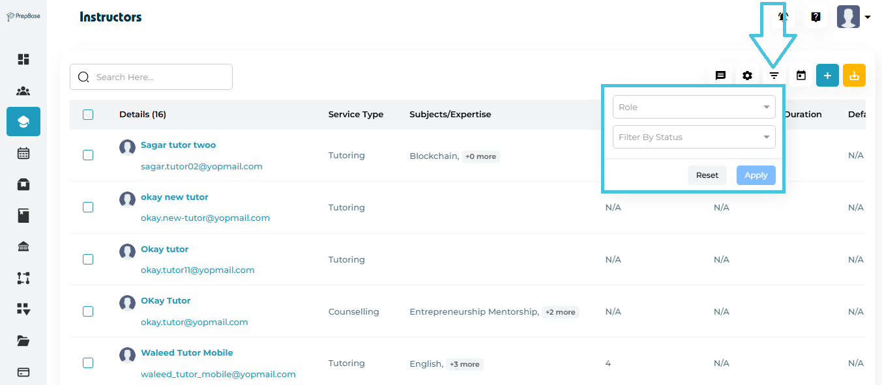Open the folder section in sidebar
This screenshot has height=385, width=882.
click(23, 341)
